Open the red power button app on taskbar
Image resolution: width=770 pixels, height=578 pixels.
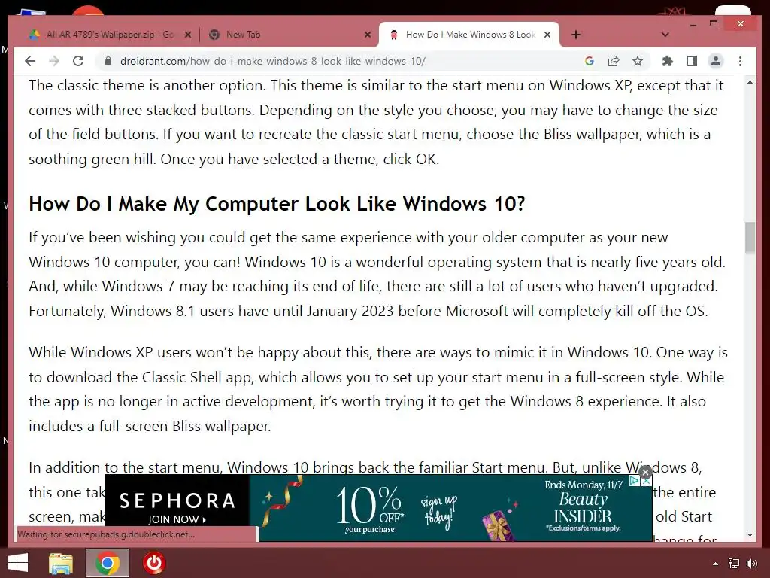click(x=153, y=563)
